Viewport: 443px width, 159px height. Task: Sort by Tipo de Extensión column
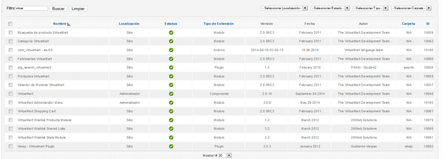[219, 24]
